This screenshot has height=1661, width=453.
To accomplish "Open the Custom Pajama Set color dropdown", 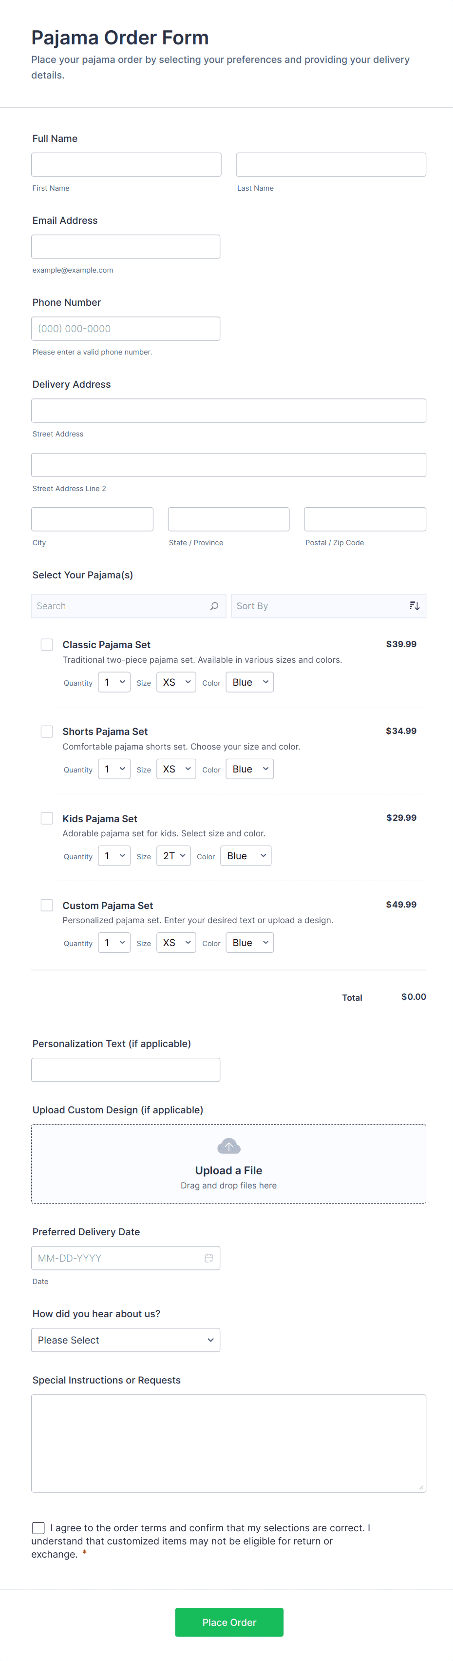I will pos(249,943).
